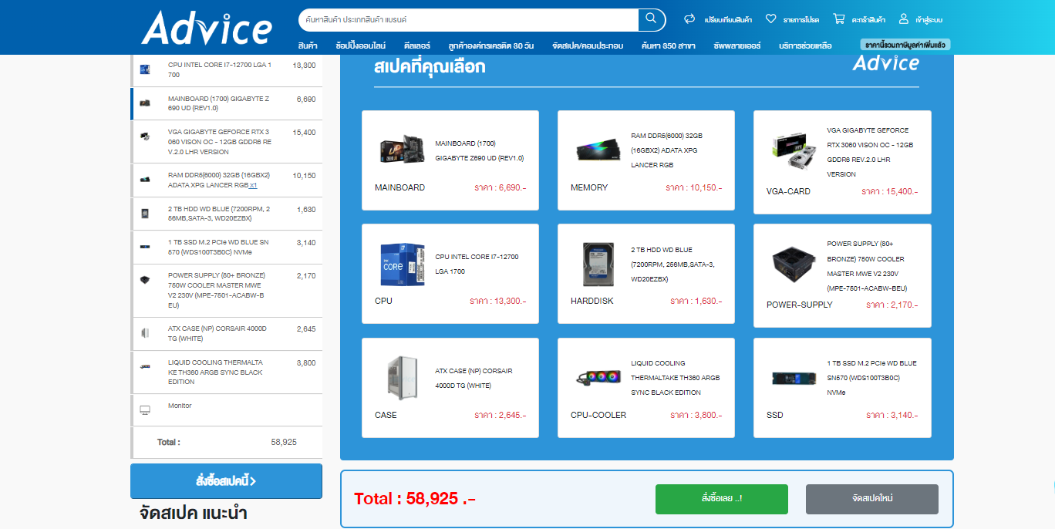The image size is (1055, 529).
Task: Click POWER-SUPPLY card label
Action: click(x=799, y=305)
